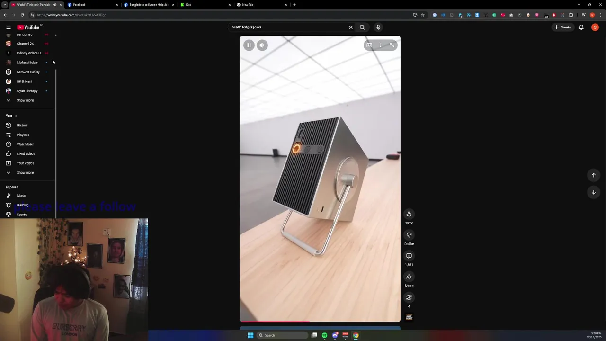606x341 pixels.
Task: Open the notifications bell
Action: coord(581,27)
